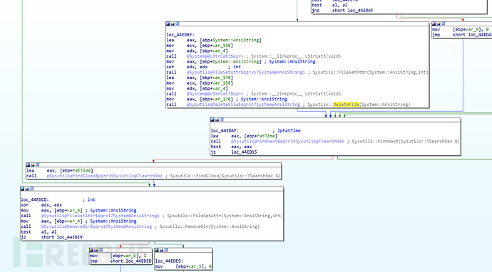
Task: Open color picker of loc_44ED6F node
Action: [168, 23]
